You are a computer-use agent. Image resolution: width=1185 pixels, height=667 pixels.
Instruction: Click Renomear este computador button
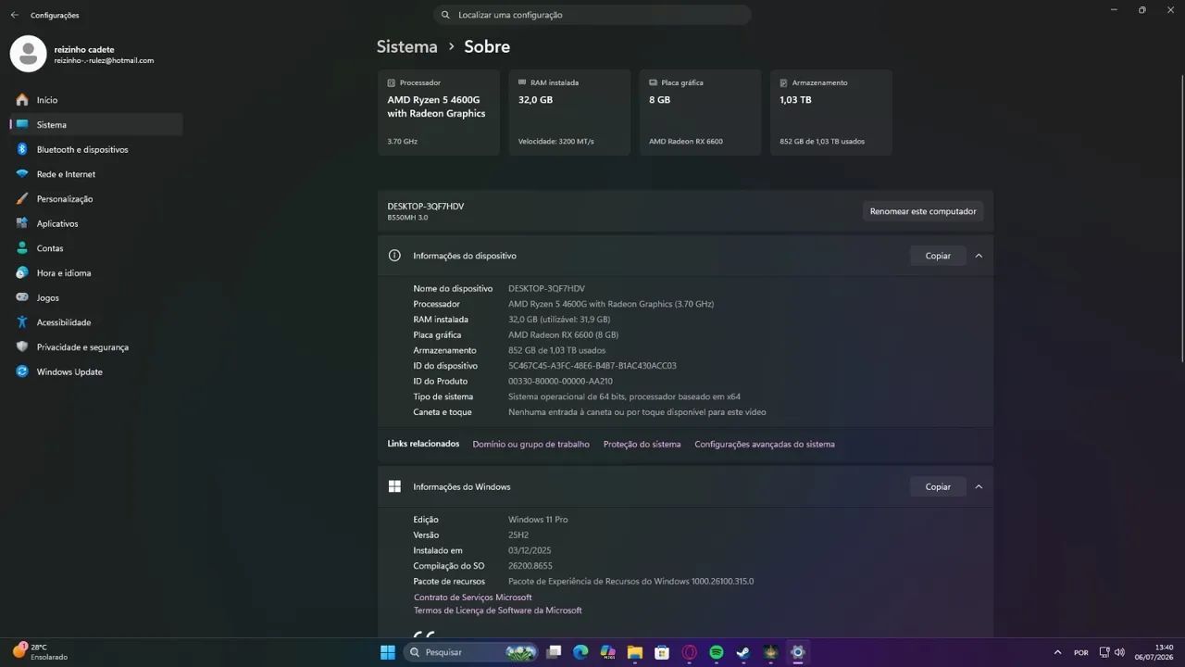pyautogui.click(x=923, y=211)
